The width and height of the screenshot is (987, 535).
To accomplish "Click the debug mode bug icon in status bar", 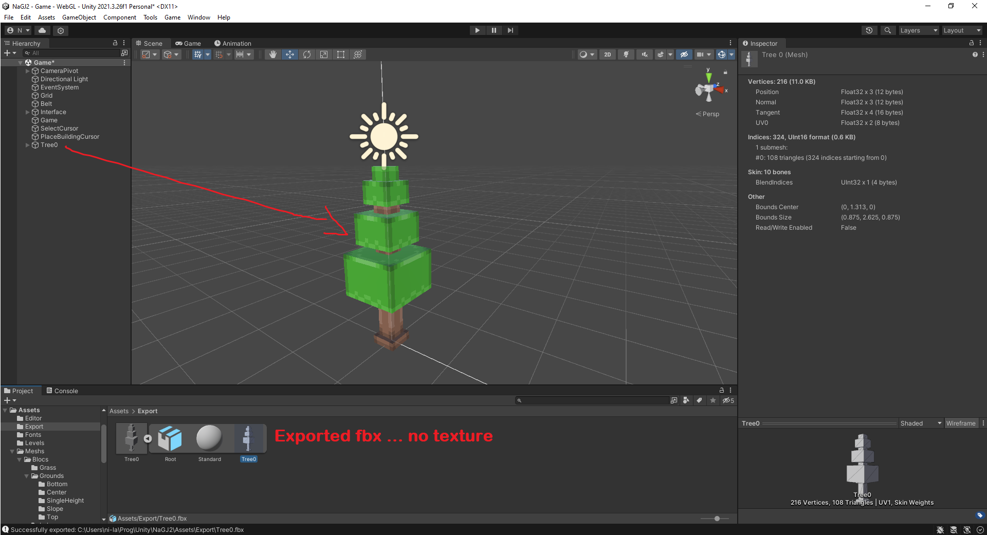I will [x=940, y=530].
